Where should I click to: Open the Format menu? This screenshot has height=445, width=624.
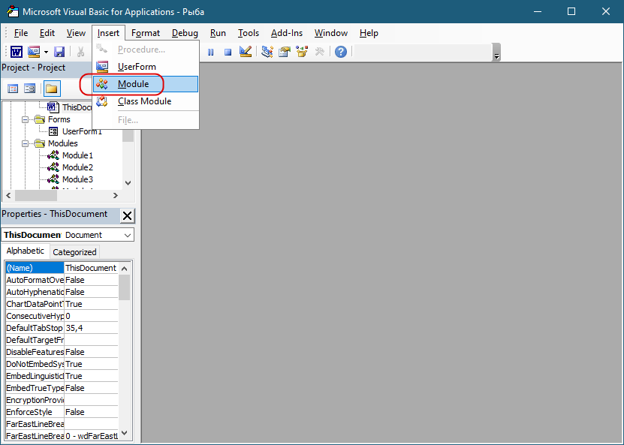145,33
